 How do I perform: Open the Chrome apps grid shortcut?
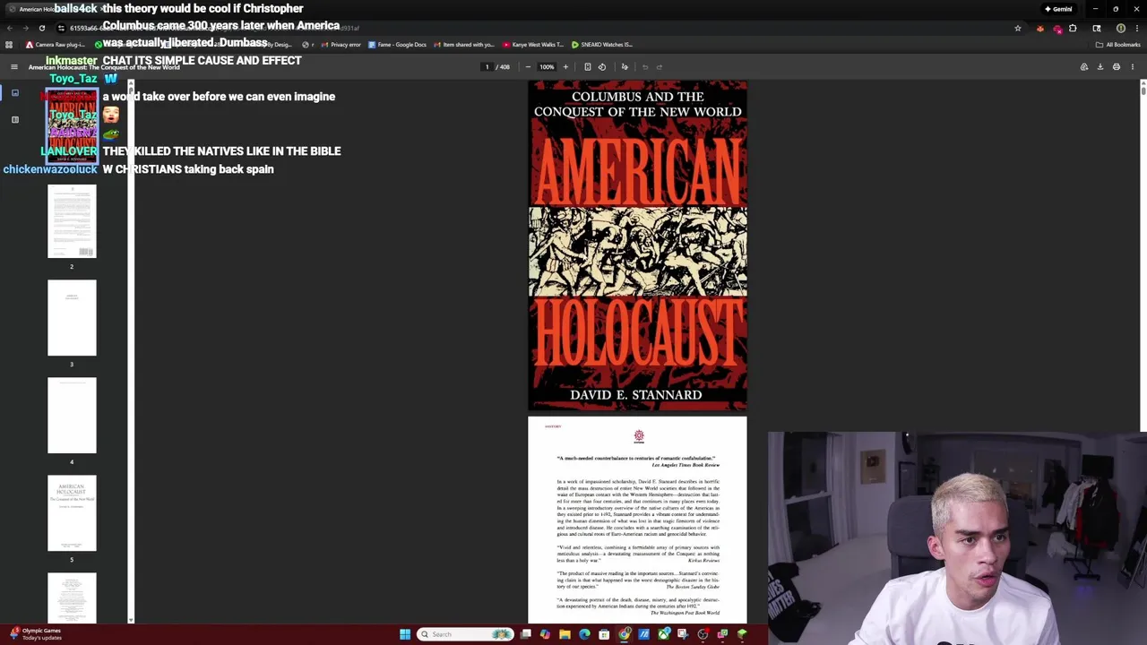(9, 45)
